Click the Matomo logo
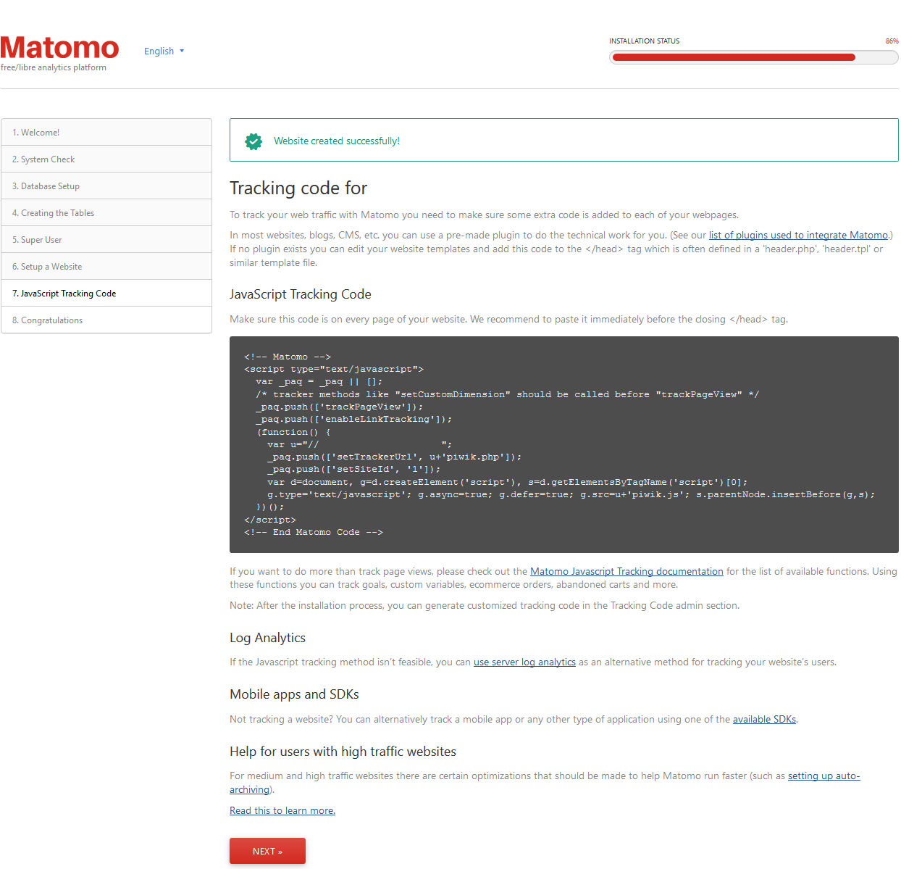 click(60, 49)
